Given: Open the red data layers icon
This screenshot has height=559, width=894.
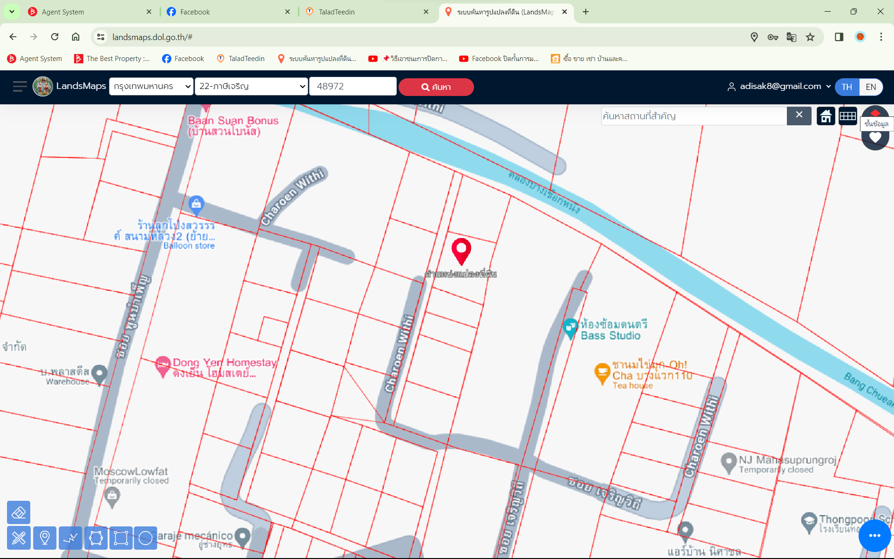Looking at the screenshot, I should pos(875,113).
